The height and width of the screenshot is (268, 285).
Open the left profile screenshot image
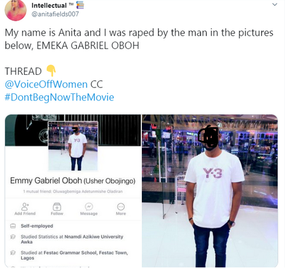click(73, 191)
